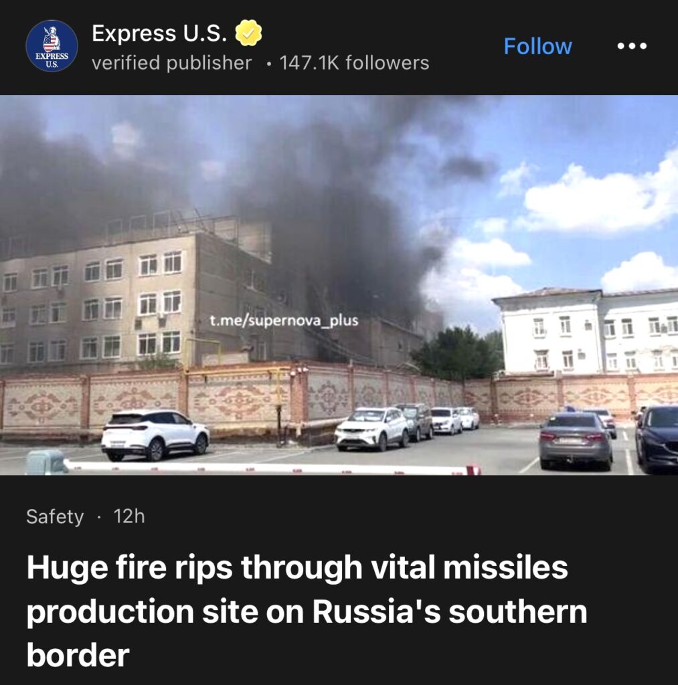Open the three-dot more options menu

click(632, 46)
